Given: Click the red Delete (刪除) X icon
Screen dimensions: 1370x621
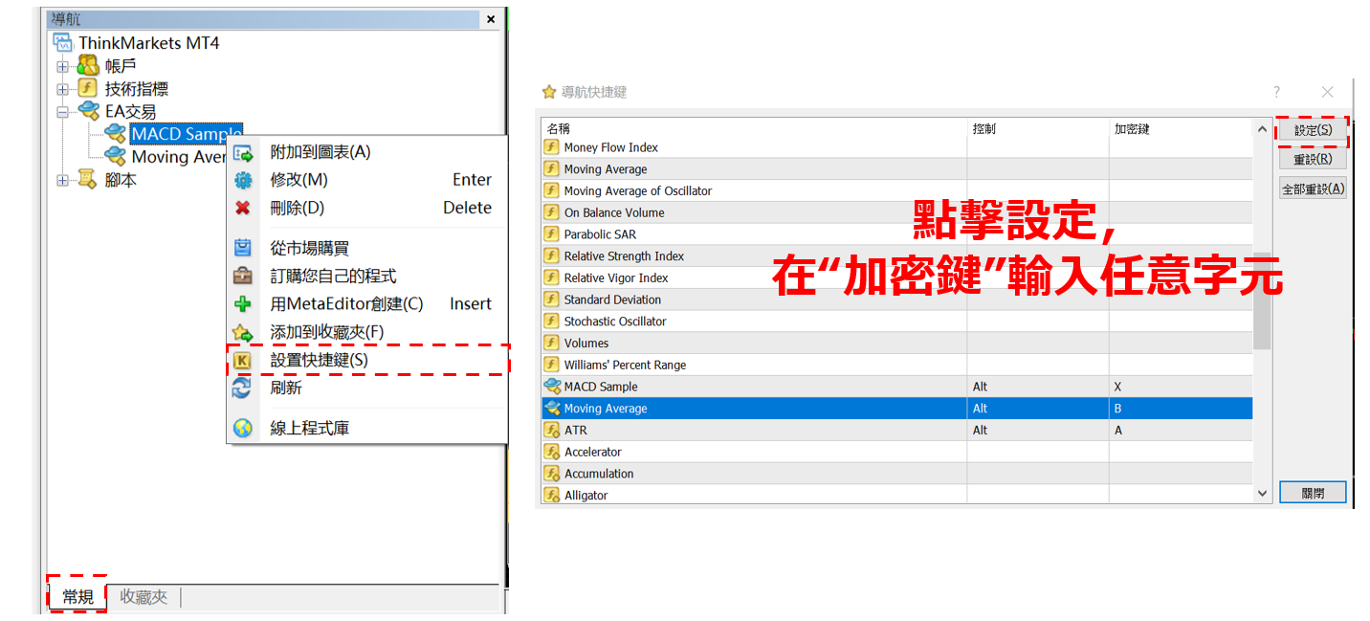Looking at the screenshot, I should (243, 208).
